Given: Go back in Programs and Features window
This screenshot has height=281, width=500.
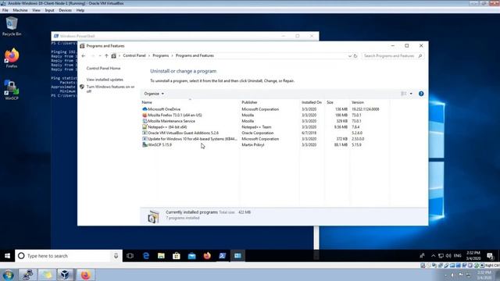Looking at the screenshot, I should (x=84, y=55).
